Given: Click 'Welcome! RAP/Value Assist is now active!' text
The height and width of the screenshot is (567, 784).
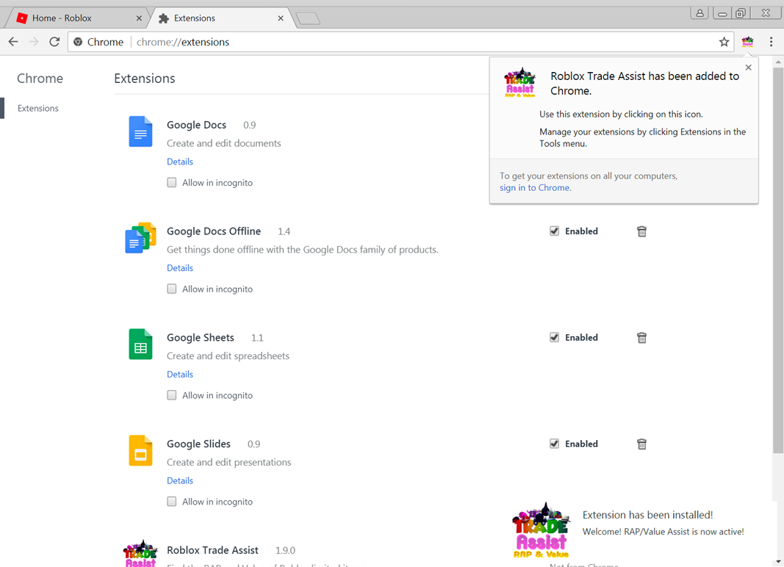Looking at the screenshot, I should coord(663,532).
